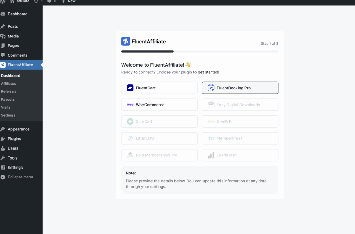View the Visits submenu page
The image size is (355, 234).
tap(6, 107)
